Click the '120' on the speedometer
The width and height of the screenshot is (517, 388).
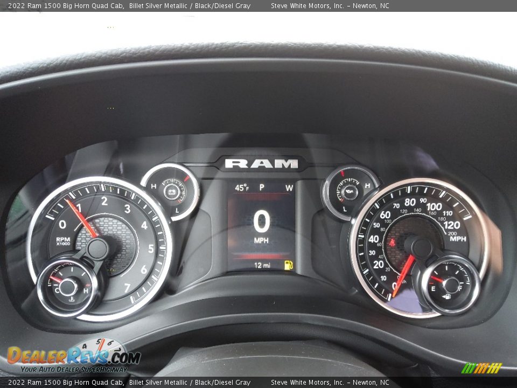click(452, 225)
